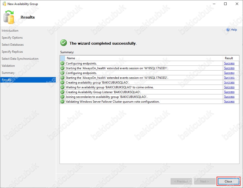Click the Help icon link
This screenshot has height=188, width=243.
click(231, 30)
